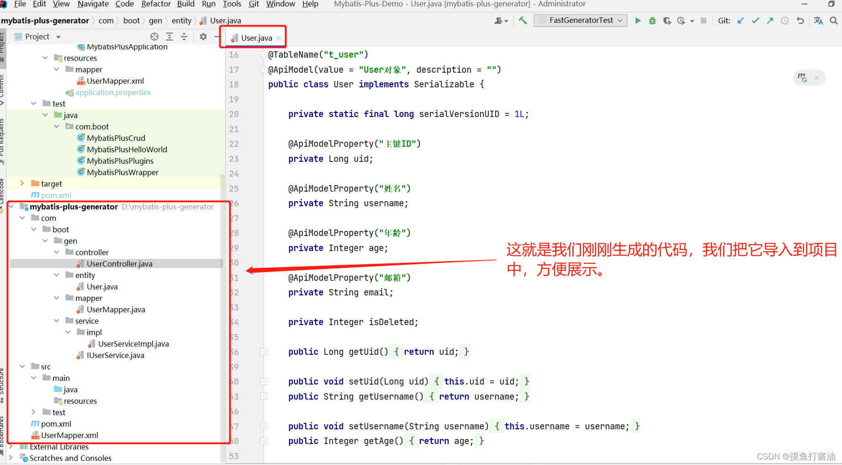Run FastGeneratorTest with the green play icon
The width and height of the screenshot is (842, 465).
[x=638, y=21]
